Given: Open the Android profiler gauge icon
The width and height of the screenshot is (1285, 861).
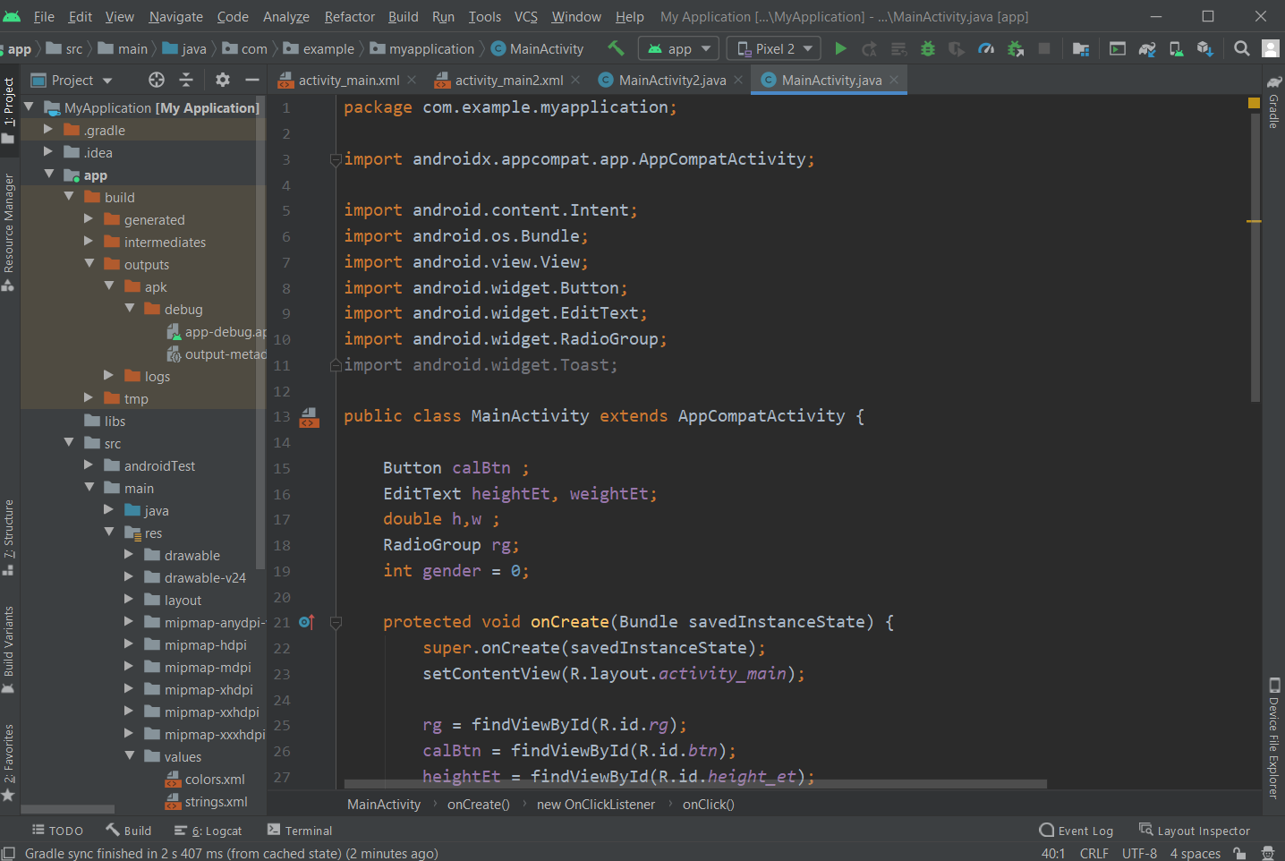Looking at the screenshot, I should (986, 48).
